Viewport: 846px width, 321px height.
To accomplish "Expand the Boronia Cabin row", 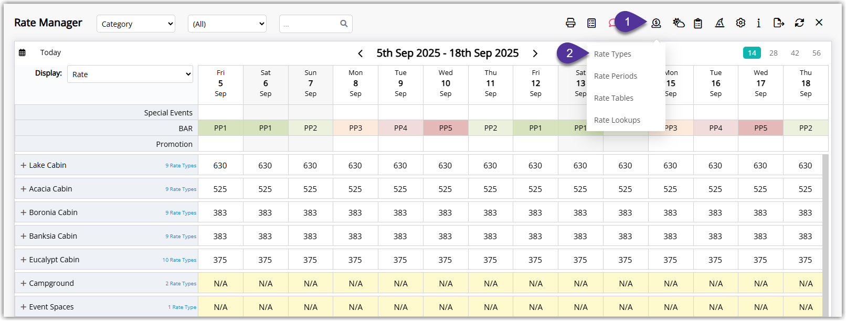I will 23,212.
